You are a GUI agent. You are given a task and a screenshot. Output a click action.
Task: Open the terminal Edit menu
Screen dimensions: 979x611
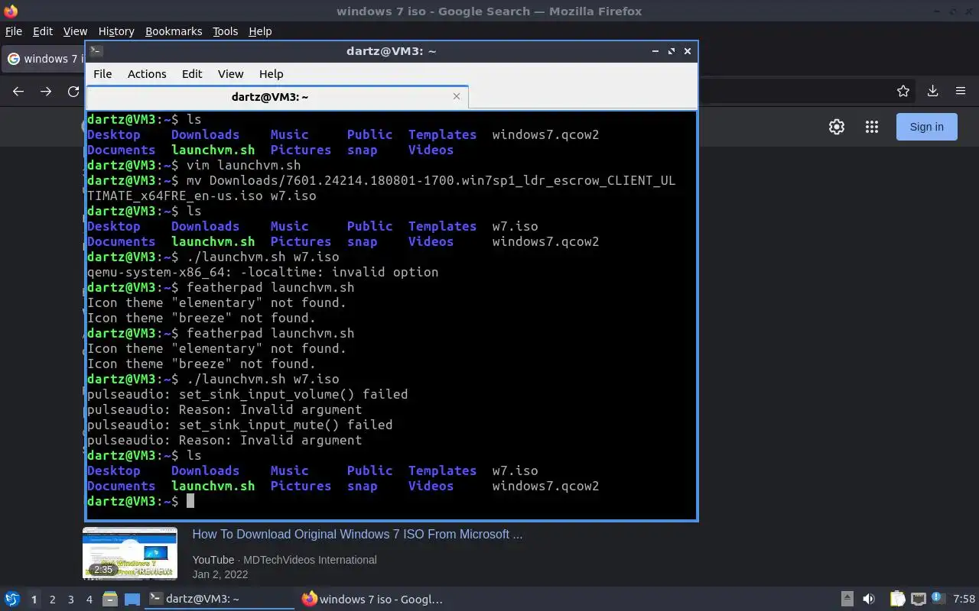pyautogui.click(x=192, y=74)
